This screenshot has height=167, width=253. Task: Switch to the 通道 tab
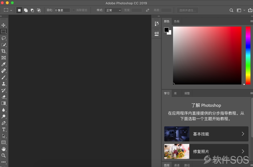pos(177,165)
